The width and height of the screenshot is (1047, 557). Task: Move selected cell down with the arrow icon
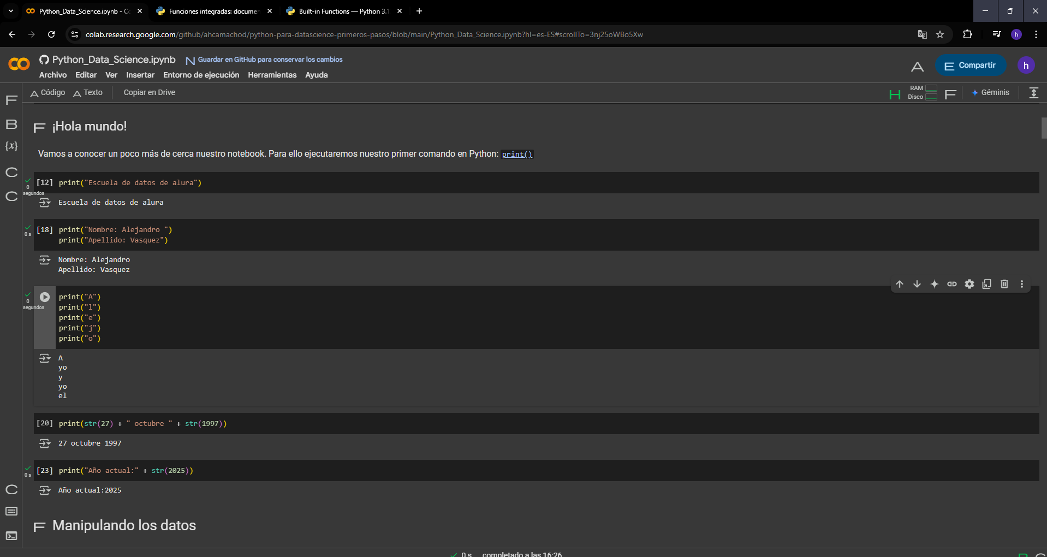click(x=917, y=284)
